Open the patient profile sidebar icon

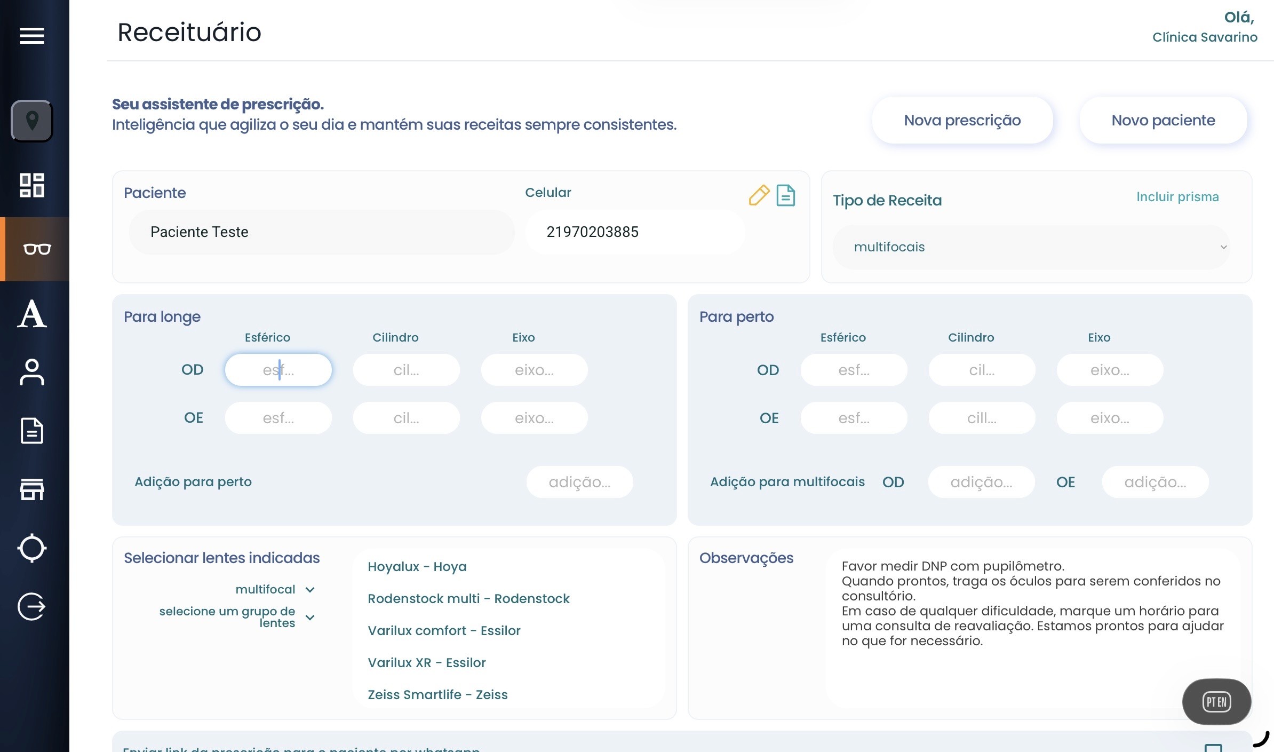(32, 372)
